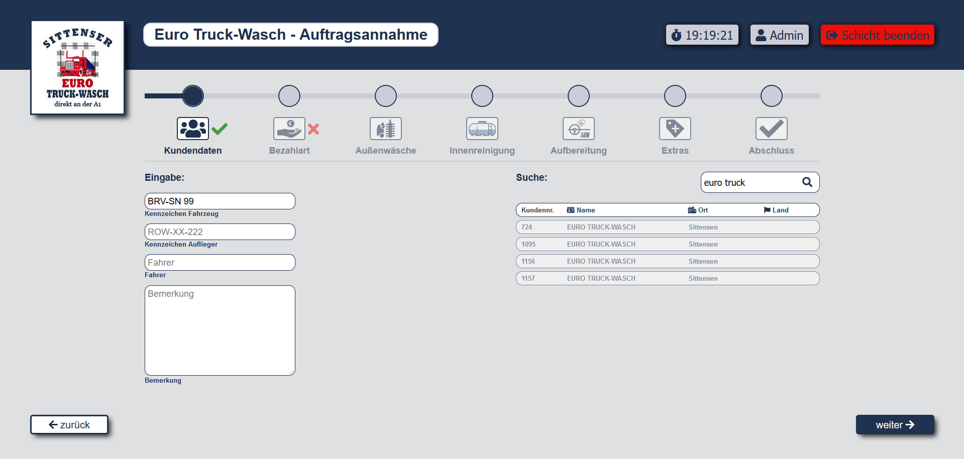Jump to Außenwäsche progress step circle
This screenshot has width=964, height=459.
[386, 96]
